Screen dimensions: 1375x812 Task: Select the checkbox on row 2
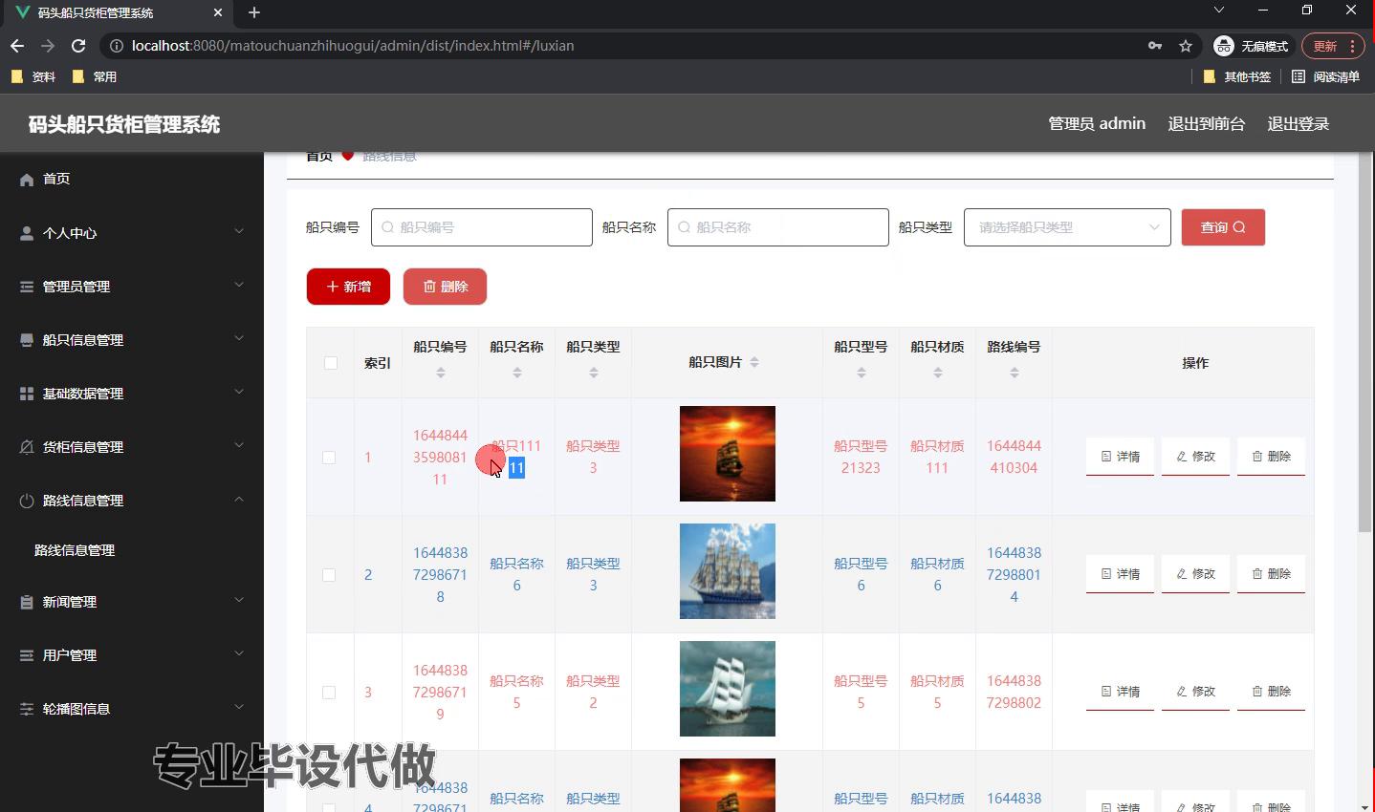click(x=329, y=575)
